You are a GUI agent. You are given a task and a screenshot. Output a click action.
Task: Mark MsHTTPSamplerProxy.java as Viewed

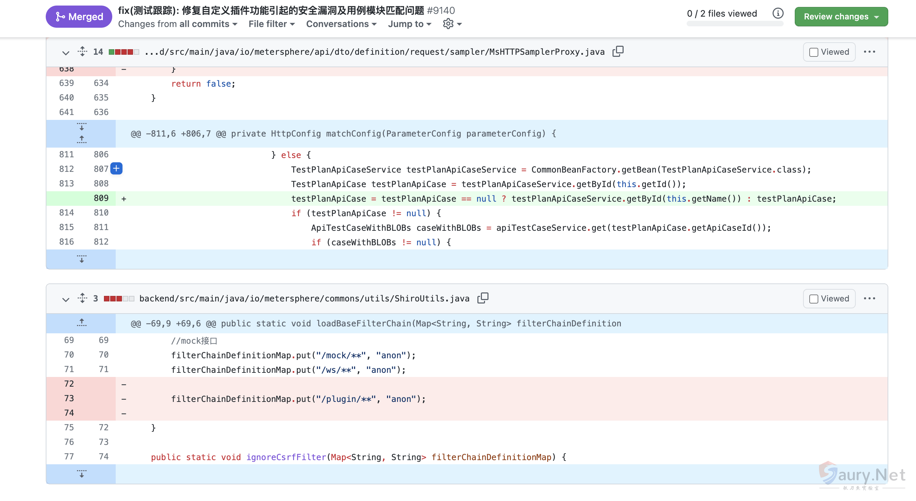click(829, 52)
